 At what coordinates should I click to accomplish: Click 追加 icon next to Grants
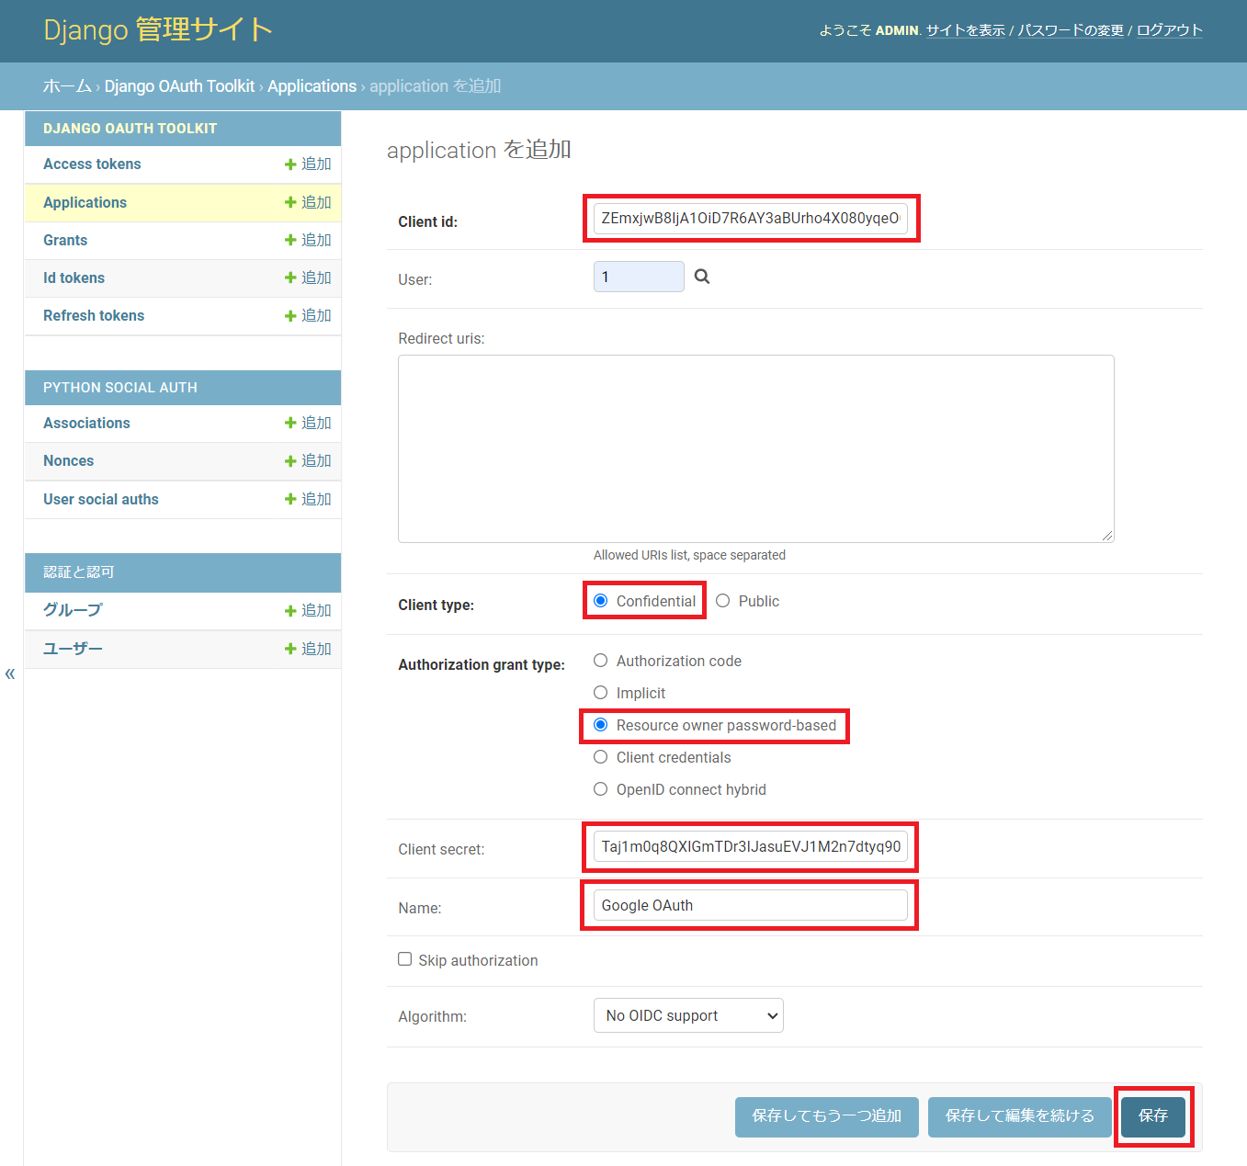(308, 240)
